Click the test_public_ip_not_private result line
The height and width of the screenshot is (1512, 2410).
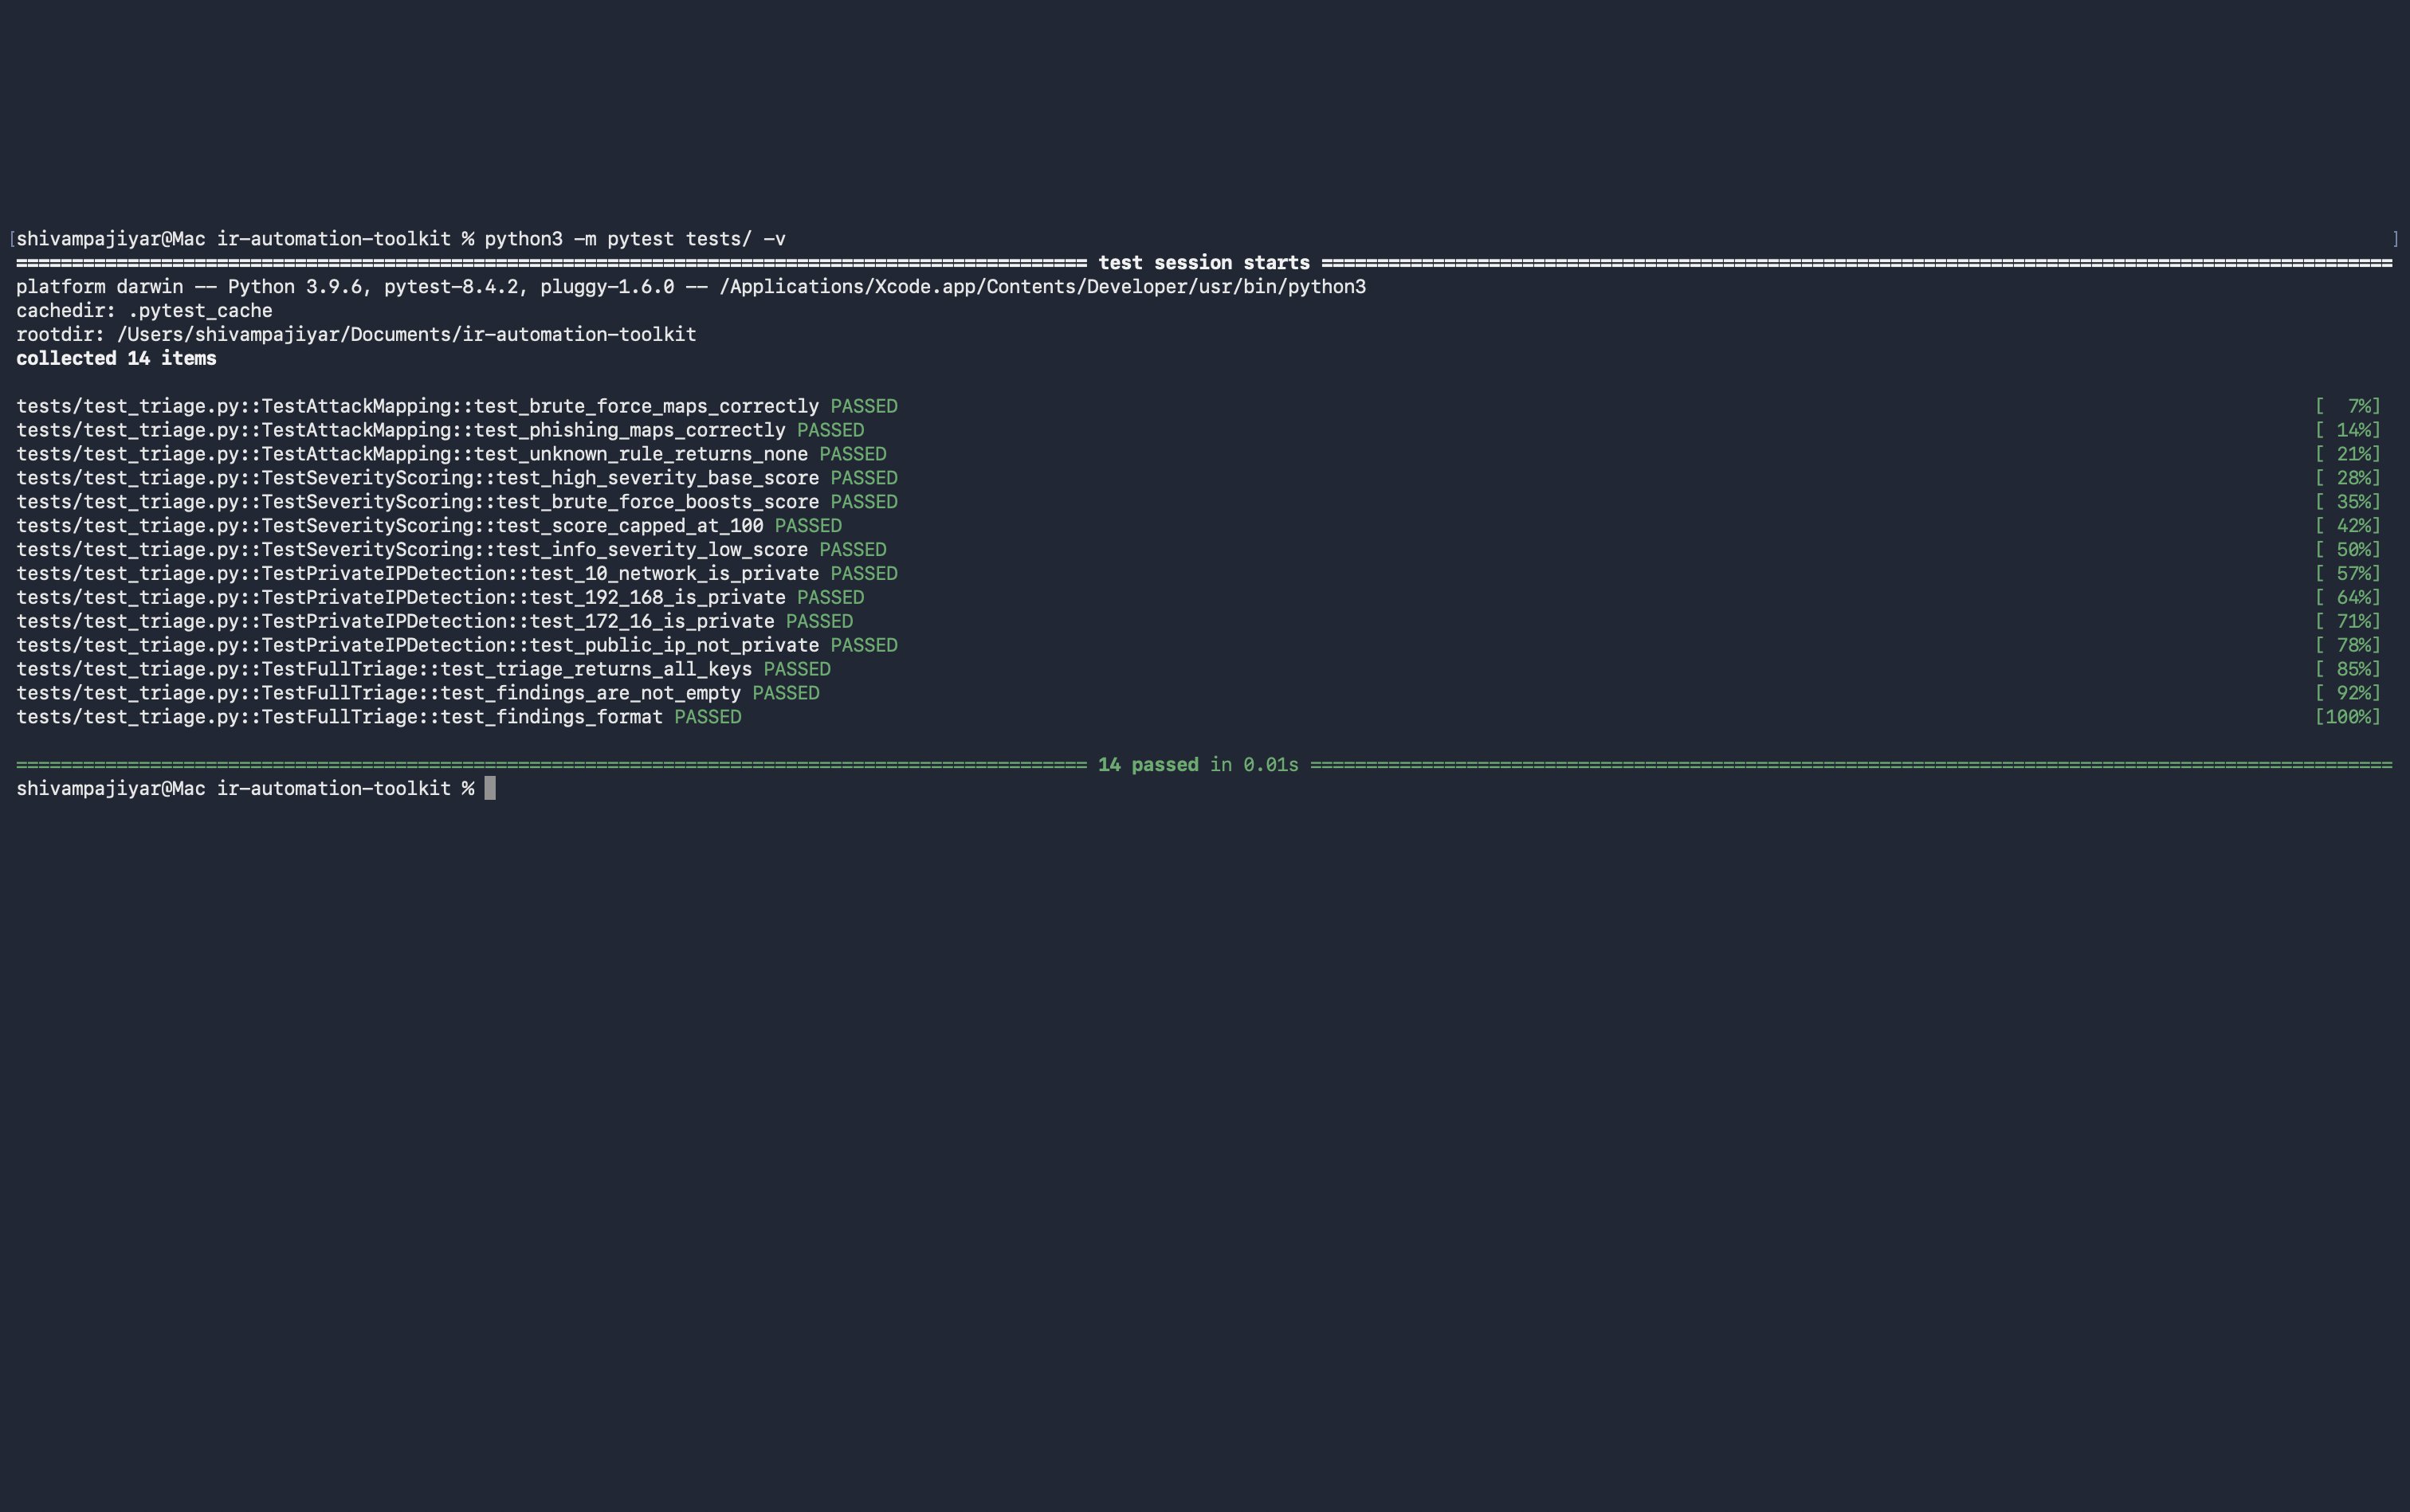click(x=457, y=646)
